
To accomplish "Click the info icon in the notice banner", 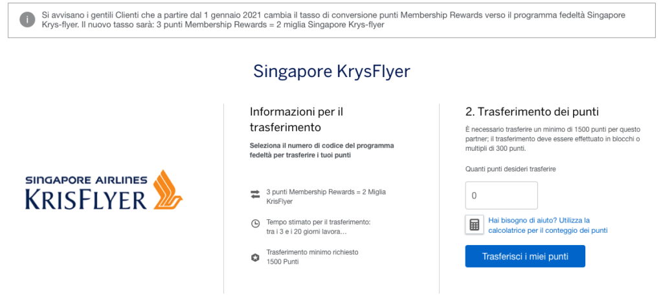I will [x=27, y=20].
